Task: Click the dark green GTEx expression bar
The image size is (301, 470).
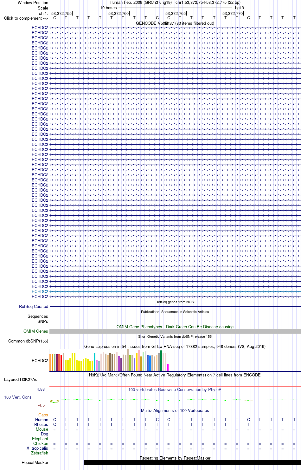Action: [x=161, y=361]
